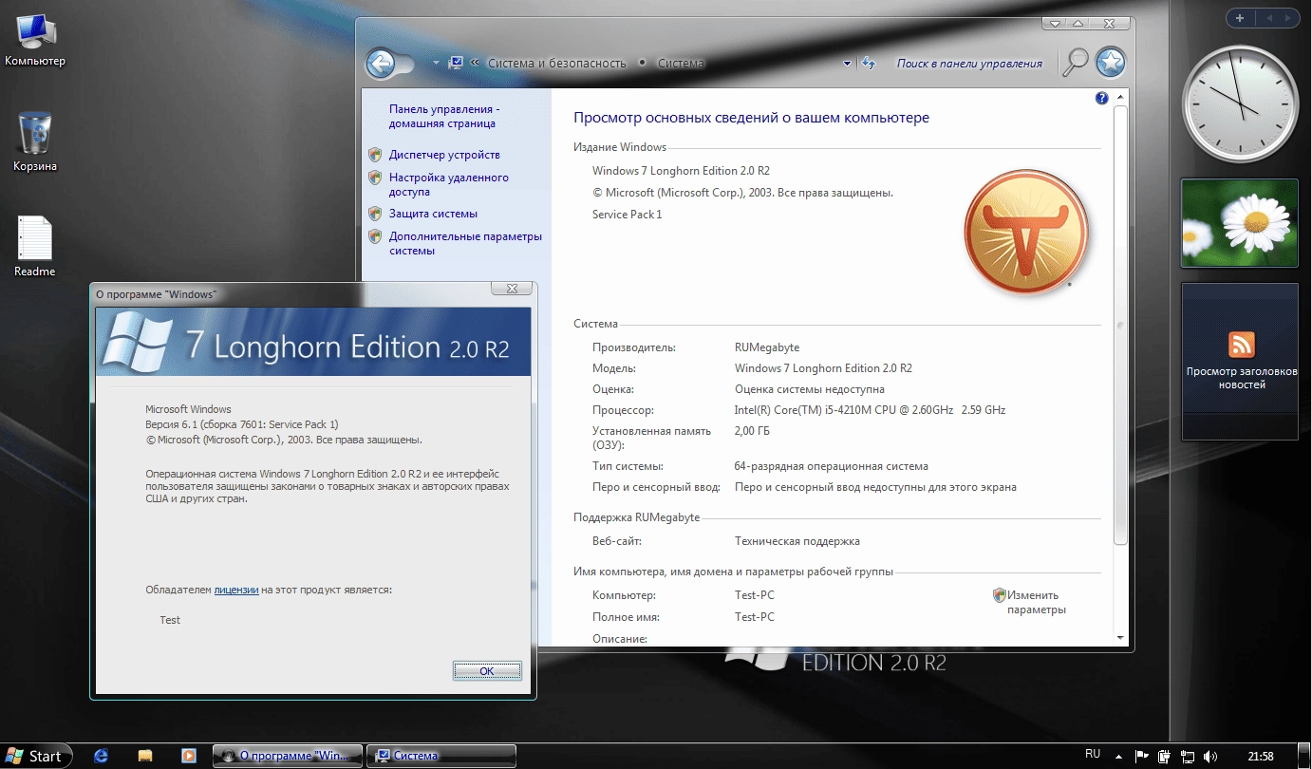Switch to 'Система' taskbar button

441,756
